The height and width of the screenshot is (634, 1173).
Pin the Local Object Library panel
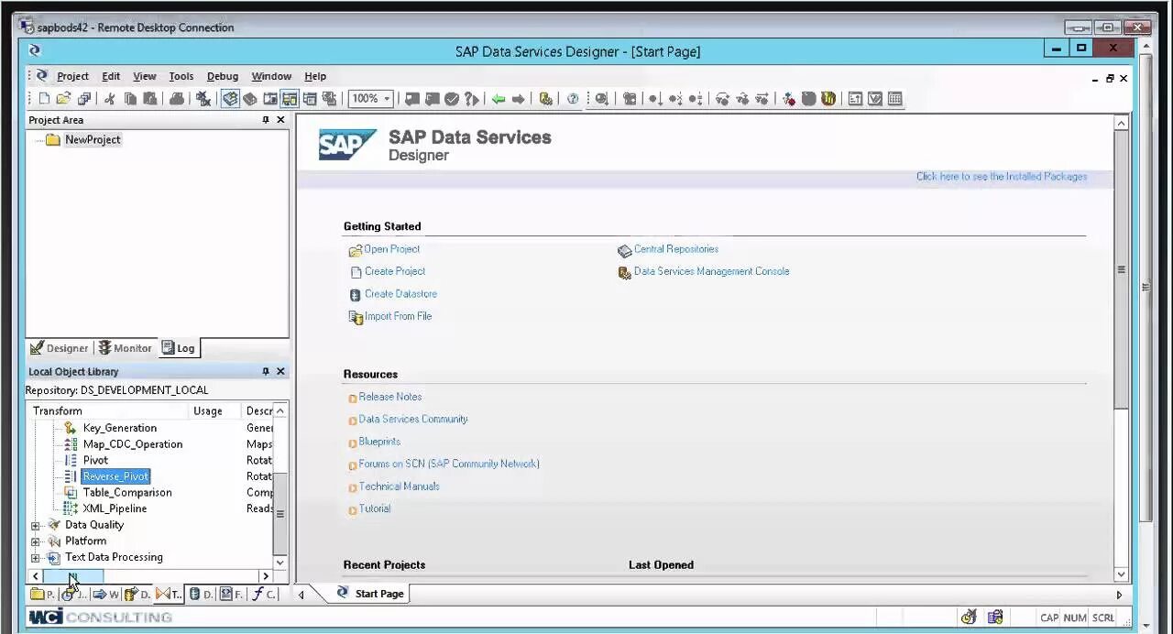point(266,371)
